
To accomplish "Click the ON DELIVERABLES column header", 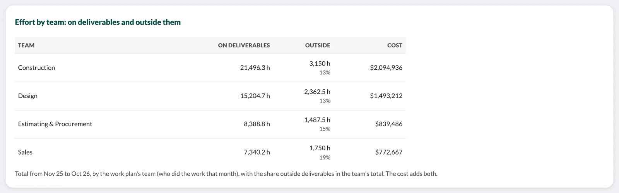I will click(x=244, y=45).
